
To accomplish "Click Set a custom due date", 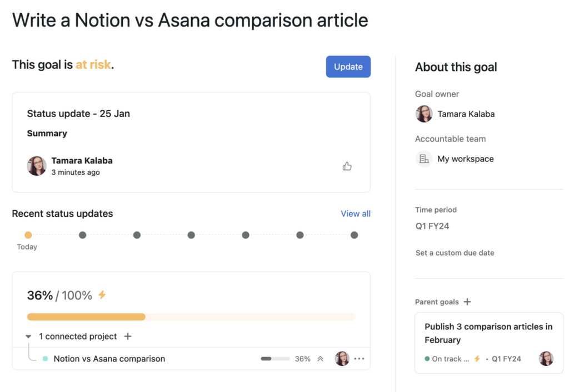I will tap(454, 252).
